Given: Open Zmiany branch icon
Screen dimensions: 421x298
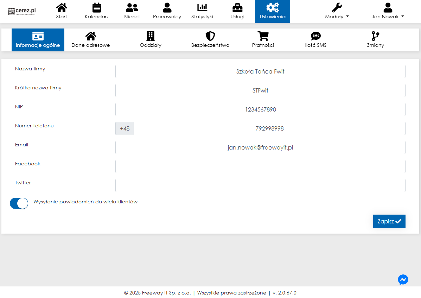Looking at the screenshot, I should (x=376, y=36).
